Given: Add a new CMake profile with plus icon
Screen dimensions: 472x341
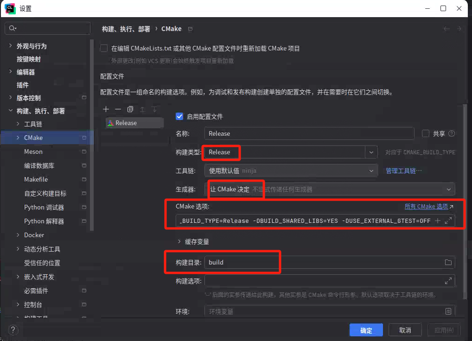Looking at the screenshot, I should (106, 109).
